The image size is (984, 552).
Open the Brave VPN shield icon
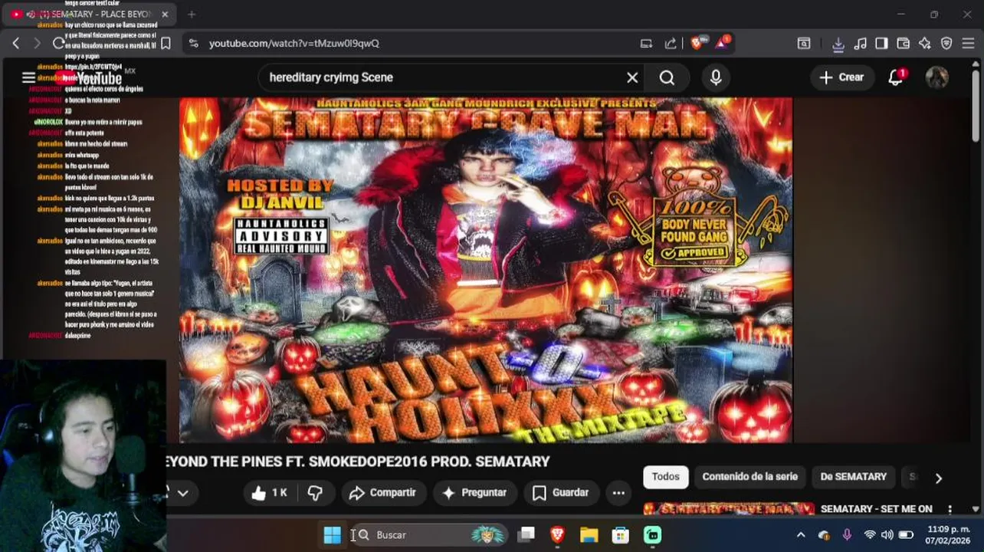(x=946, y=44)
